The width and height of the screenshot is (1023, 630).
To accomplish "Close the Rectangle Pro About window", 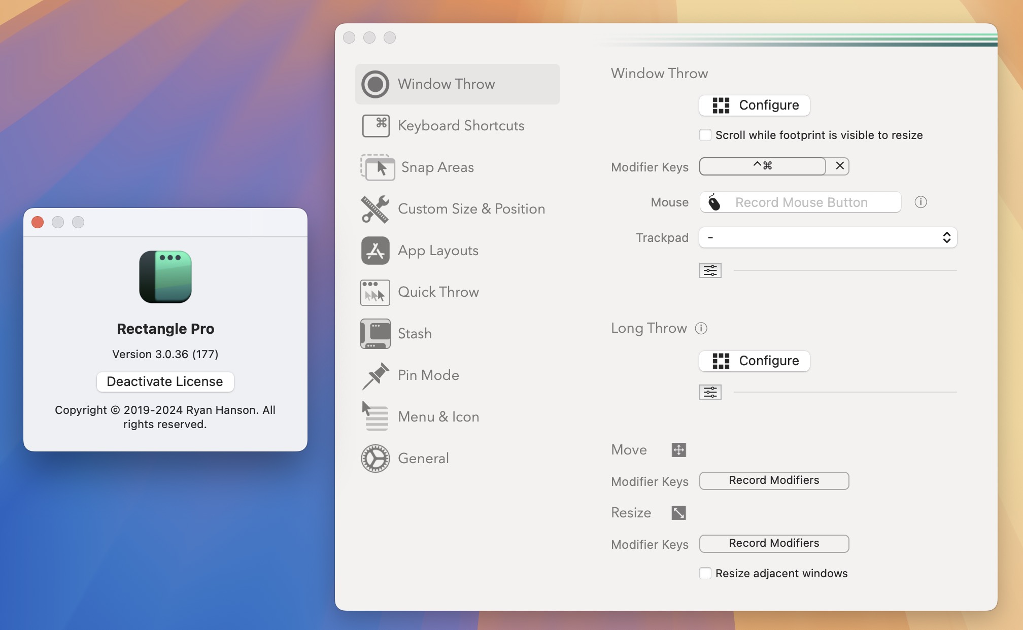I will (38, 222).
